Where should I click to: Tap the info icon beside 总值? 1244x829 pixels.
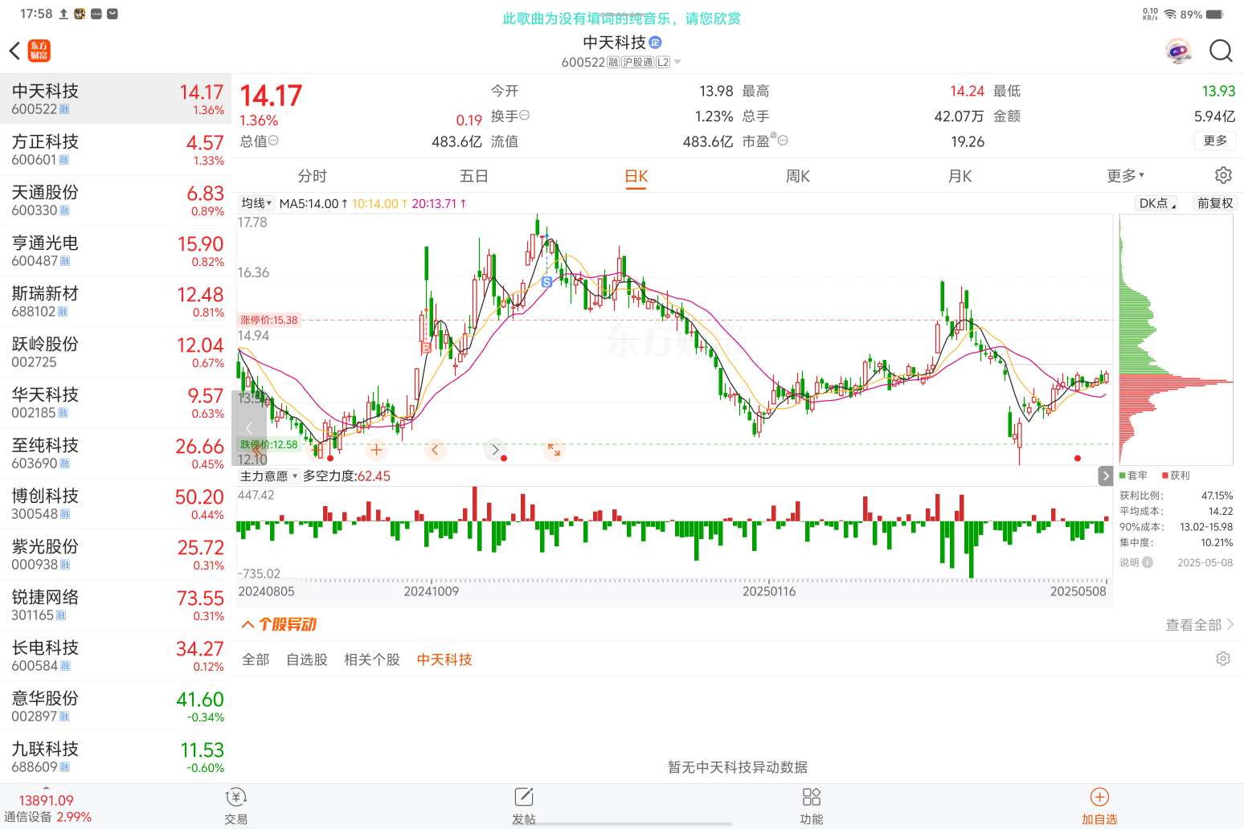tap(273, 141)
